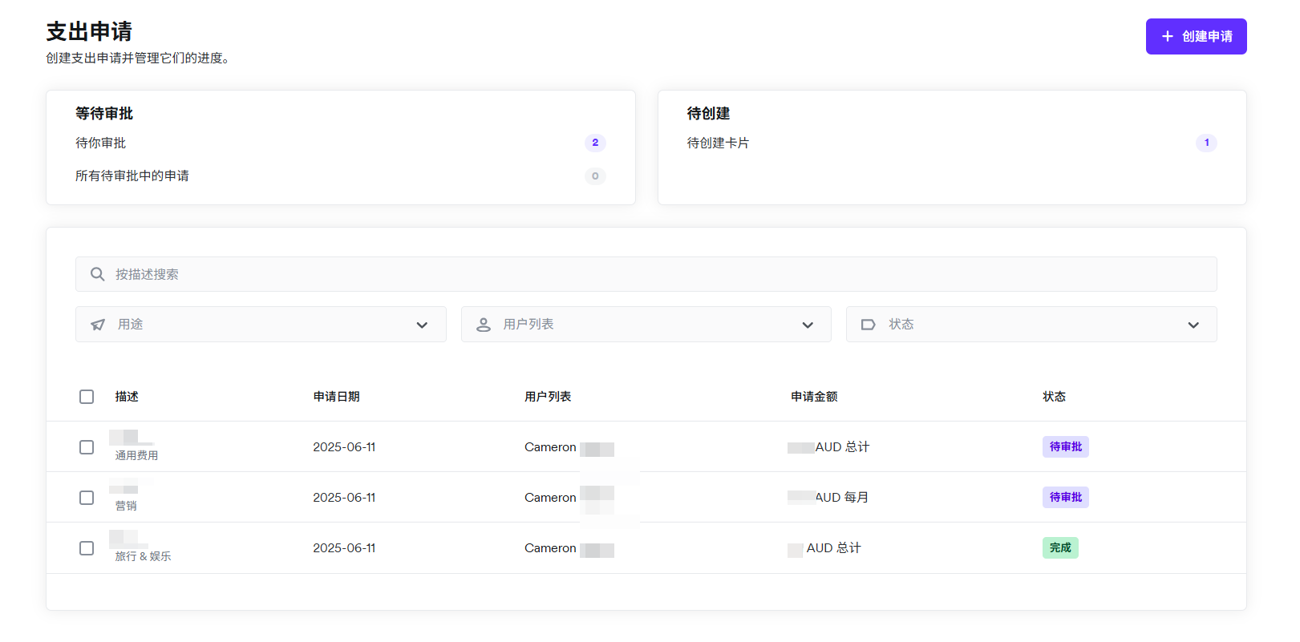The width and height of the screenshot is (1300, 642).
Task: Click the 待你审批 count badge showing 2
Action: (x=595, y=143)
